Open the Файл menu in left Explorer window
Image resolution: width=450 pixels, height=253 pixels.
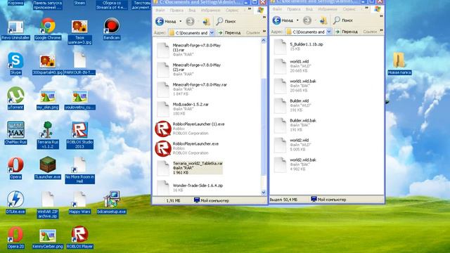(160, 11)
